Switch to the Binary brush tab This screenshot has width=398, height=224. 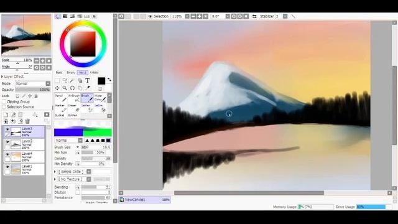[71, 73]
